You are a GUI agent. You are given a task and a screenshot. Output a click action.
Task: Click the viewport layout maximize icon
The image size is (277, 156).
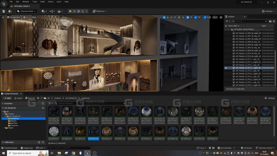(x=221, y=17)
